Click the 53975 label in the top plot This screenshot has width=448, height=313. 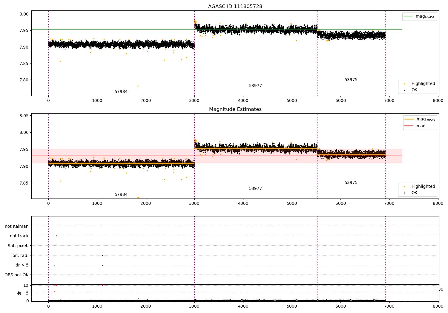[x=351, y=80]
